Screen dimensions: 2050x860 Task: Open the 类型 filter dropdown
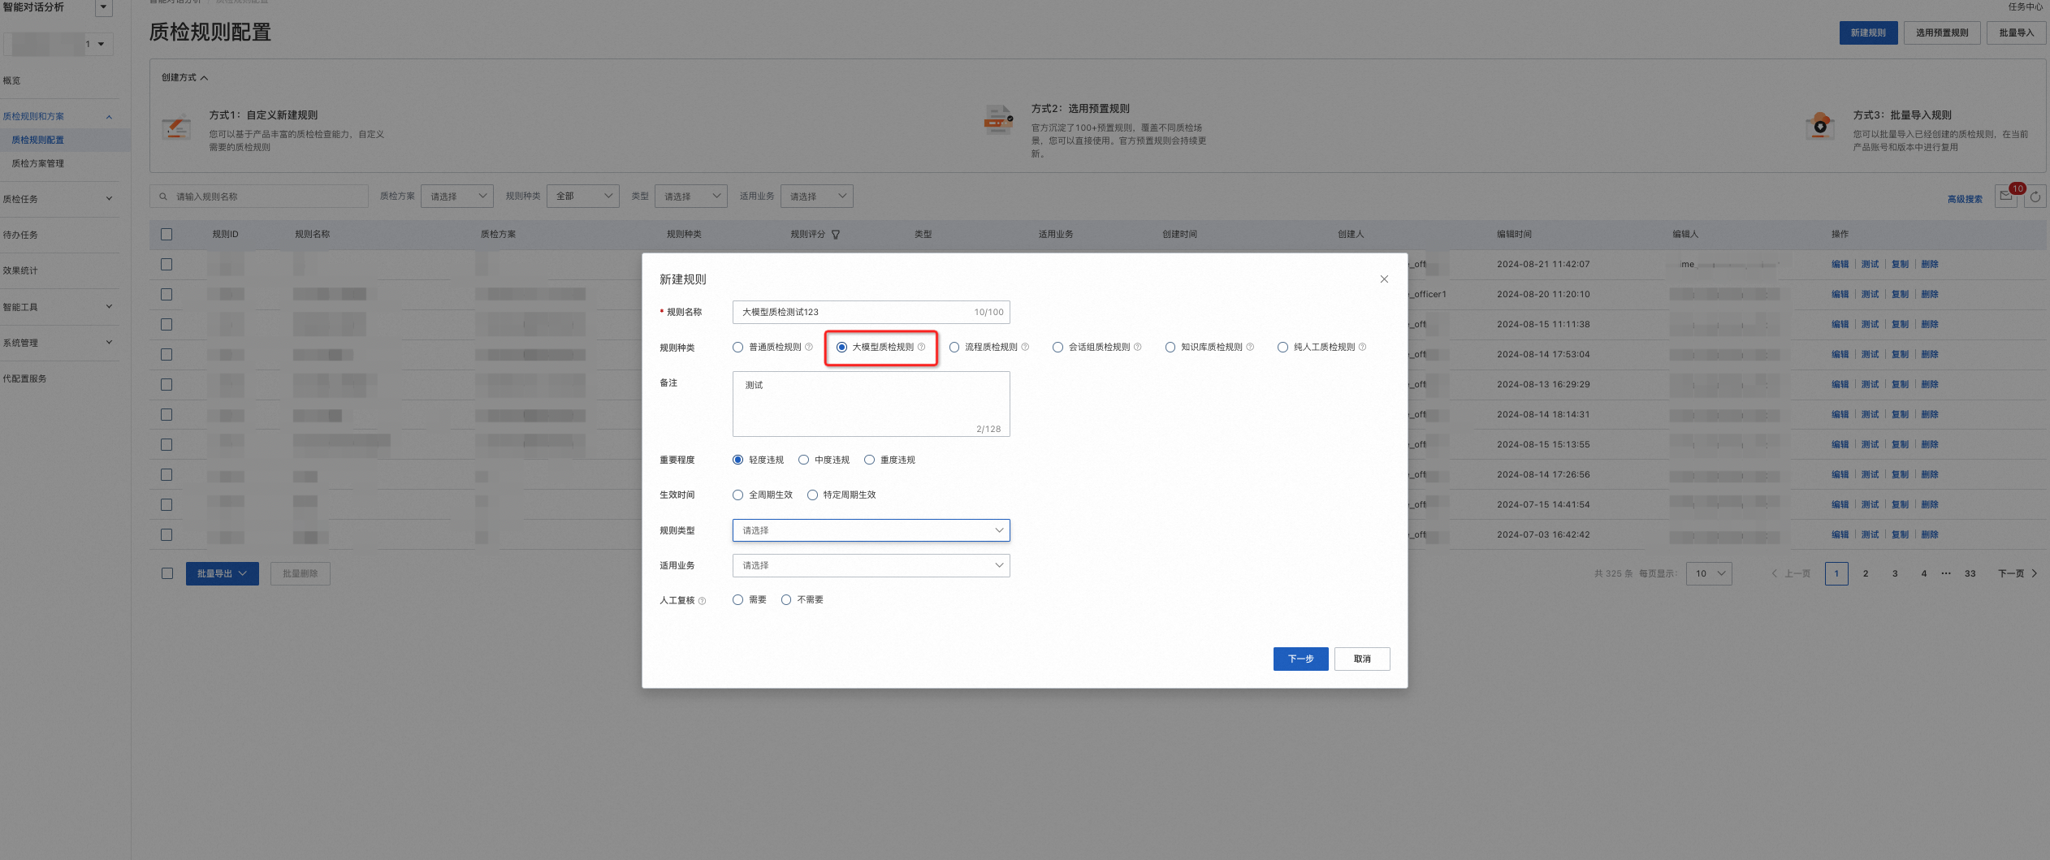point(690,196)
